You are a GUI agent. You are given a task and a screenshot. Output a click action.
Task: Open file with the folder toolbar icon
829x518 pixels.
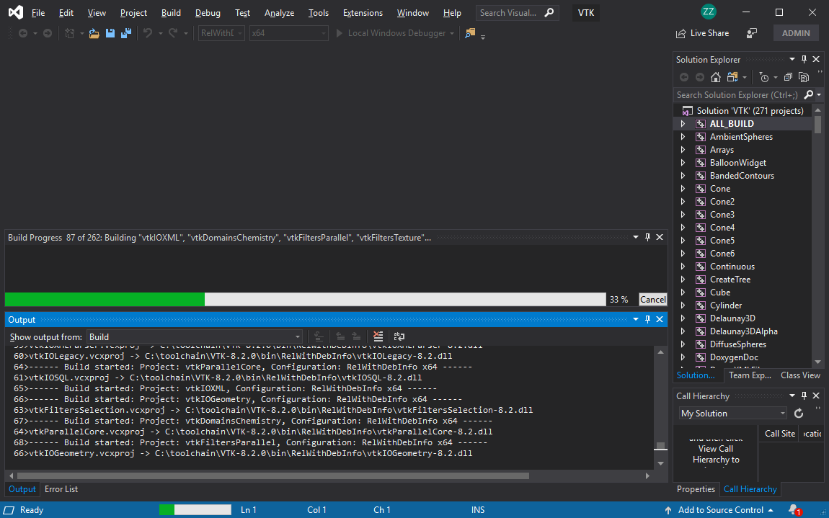tap(94, 33)
